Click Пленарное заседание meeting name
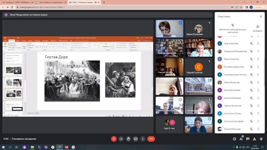Screen dimensions: 267x150 [24, 139]
